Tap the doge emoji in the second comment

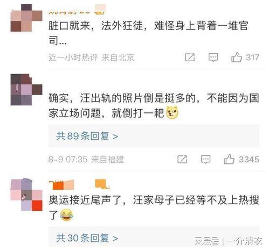[x=172, y=113]
